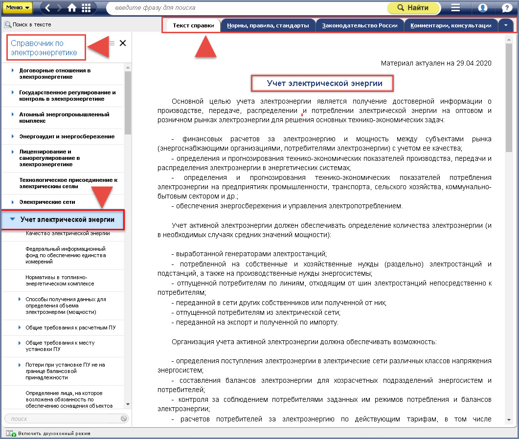Enable two-window mode (двухоконный режим)

11,434
